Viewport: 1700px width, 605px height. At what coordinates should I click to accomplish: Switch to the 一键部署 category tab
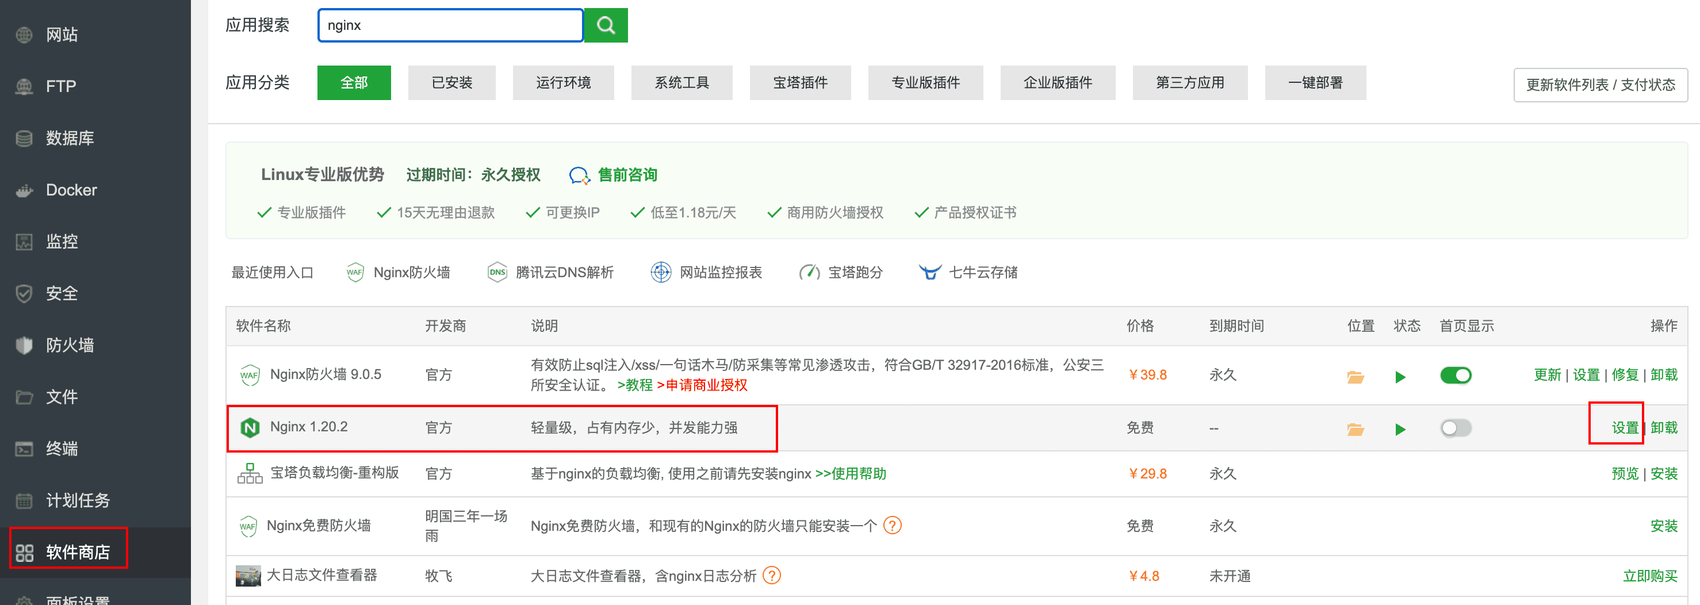(x=1315, y=82)
